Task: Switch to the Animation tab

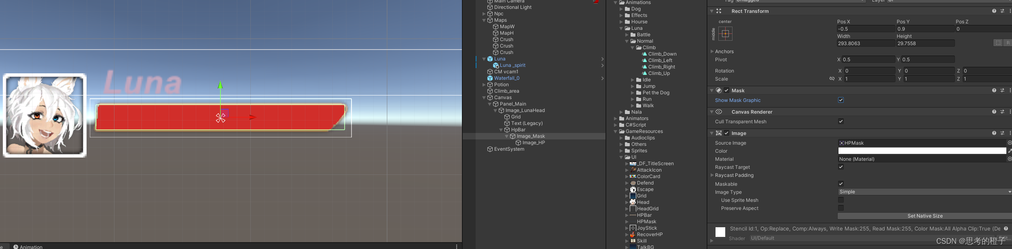Action: pyautogui.click(x=28, y=247)
